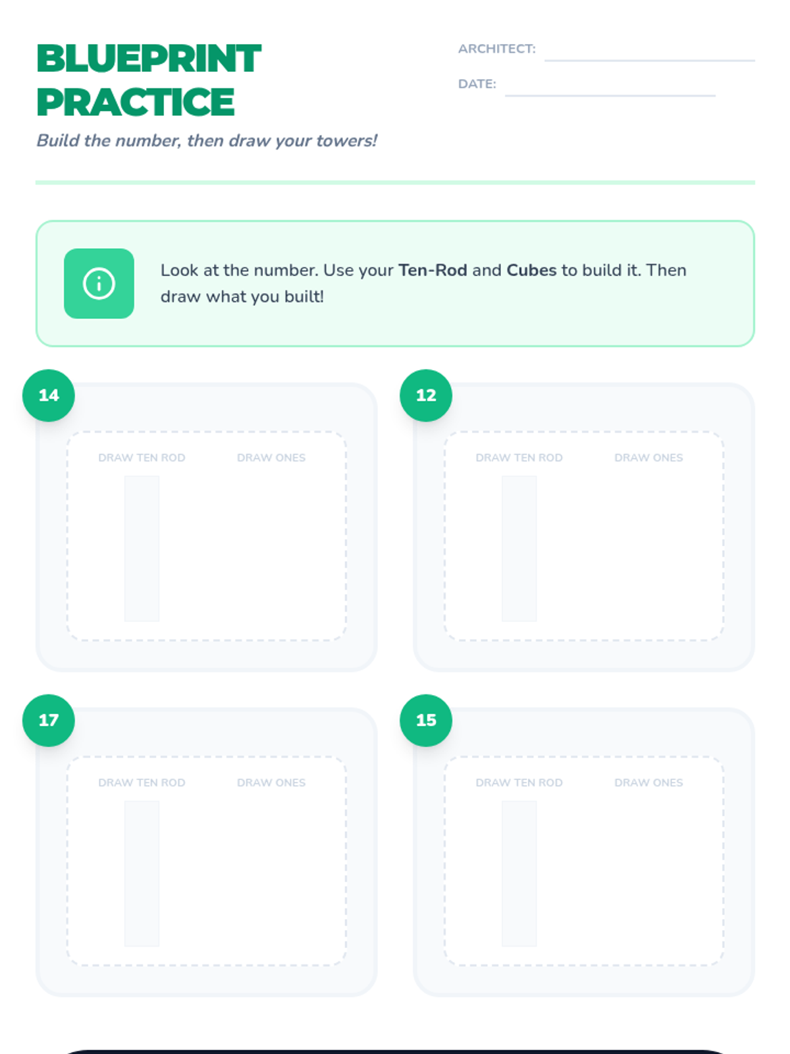Viewport: 790px width, 1054px height.
Task: Select the number 14 badge
Action: click(49, 395)
